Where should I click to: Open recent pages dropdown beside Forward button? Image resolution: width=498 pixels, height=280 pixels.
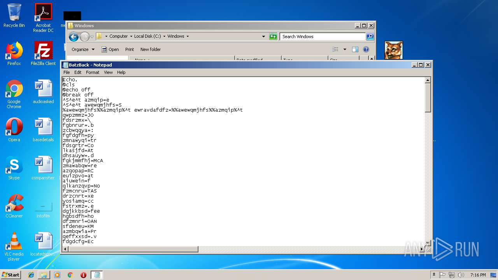(92, 37)
